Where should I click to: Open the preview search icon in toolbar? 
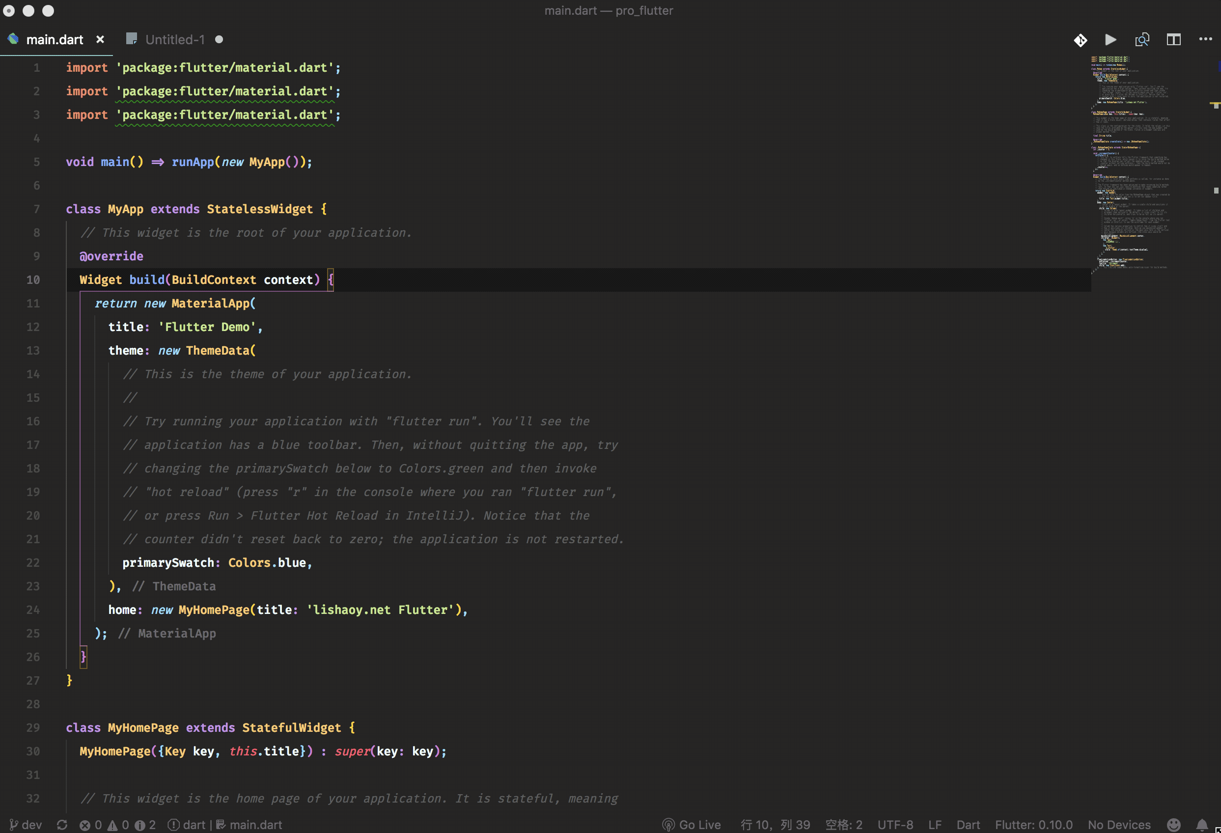1141,40
